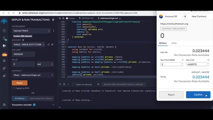213x120 pixels.
Task: Switch to the safemoon.sol tab
Action: point(86,18)
